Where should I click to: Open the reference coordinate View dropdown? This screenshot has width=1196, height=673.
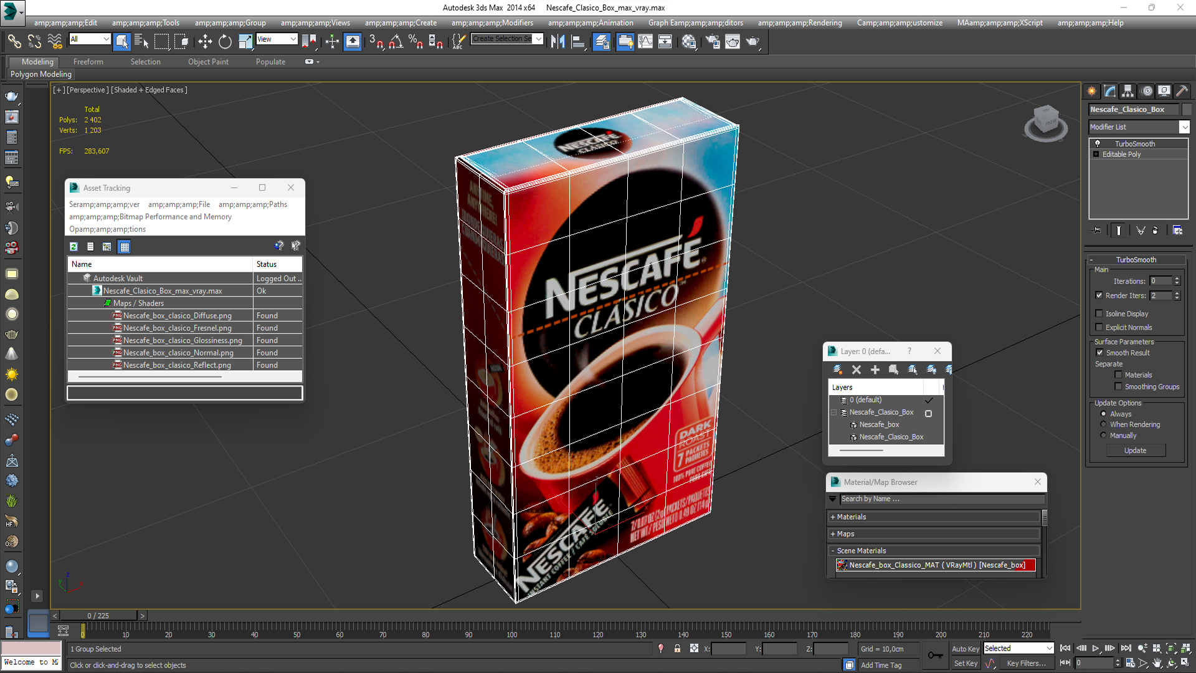(277, 39)
